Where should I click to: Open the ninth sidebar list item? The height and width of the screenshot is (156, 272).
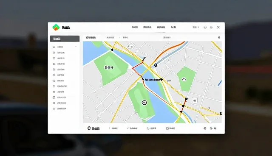coord(59,92)
